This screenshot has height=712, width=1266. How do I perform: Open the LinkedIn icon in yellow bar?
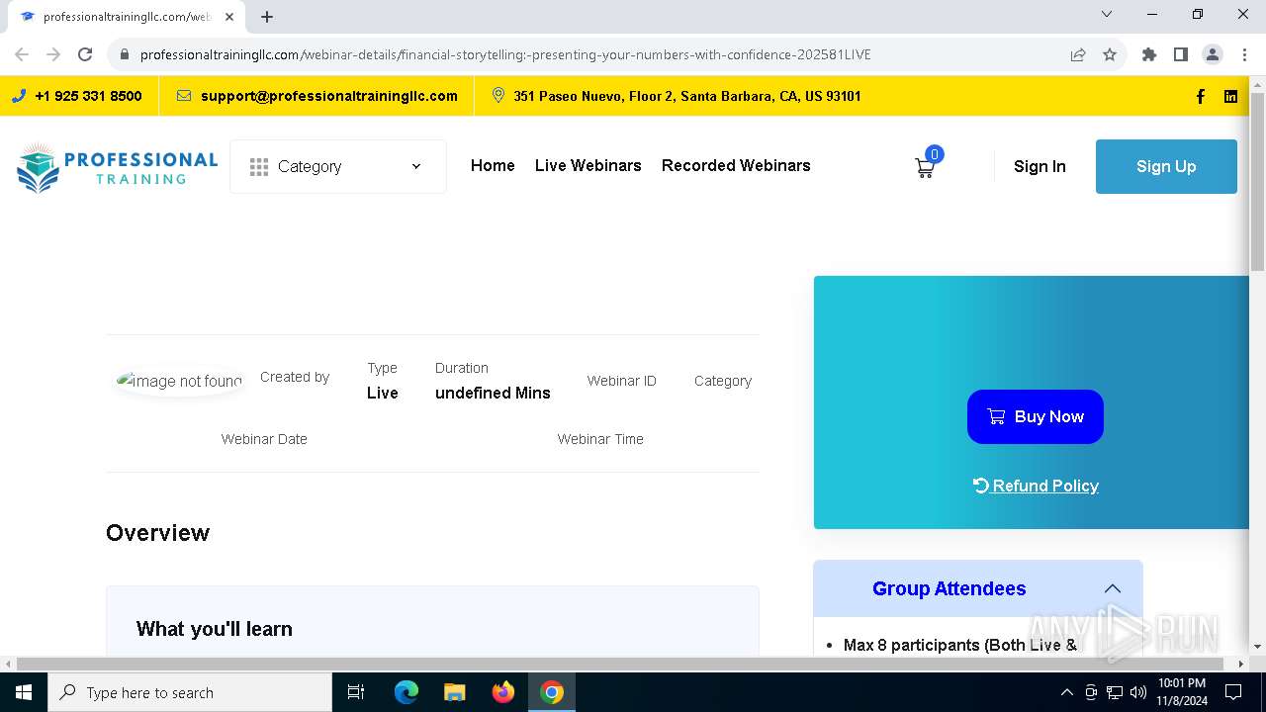tap(1230, 96)
